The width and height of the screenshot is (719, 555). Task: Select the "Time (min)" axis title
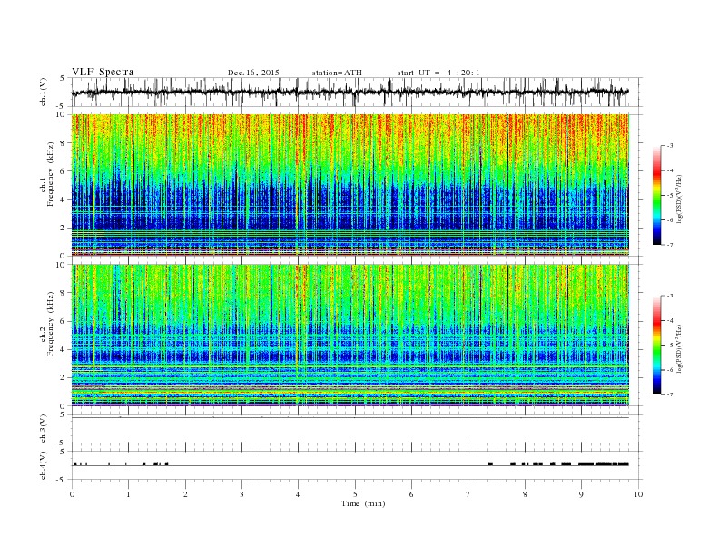tap(363, 503)
